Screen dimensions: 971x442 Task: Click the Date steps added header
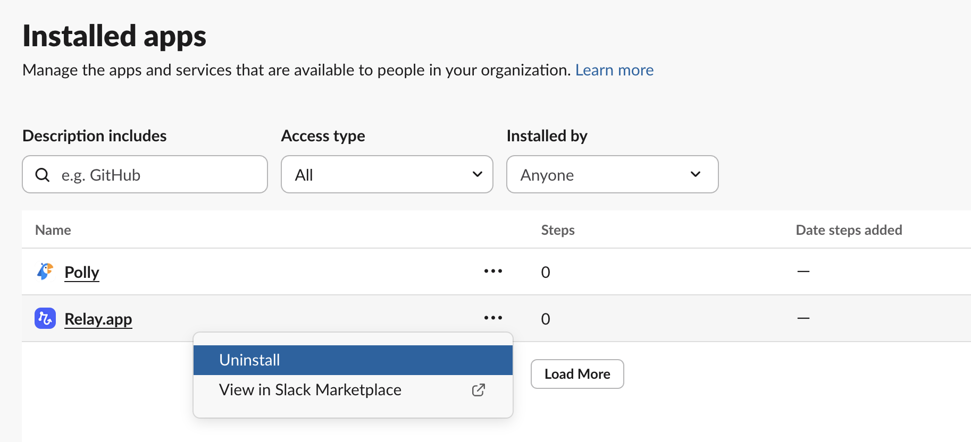[849, 230]
